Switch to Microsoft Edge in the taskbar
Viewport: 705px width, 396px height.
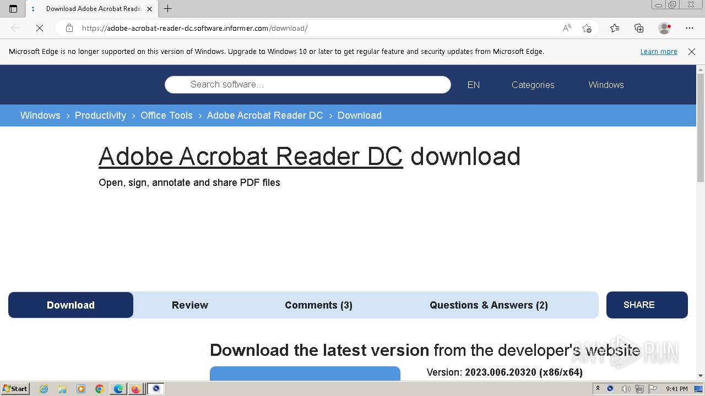click(118, 389)
